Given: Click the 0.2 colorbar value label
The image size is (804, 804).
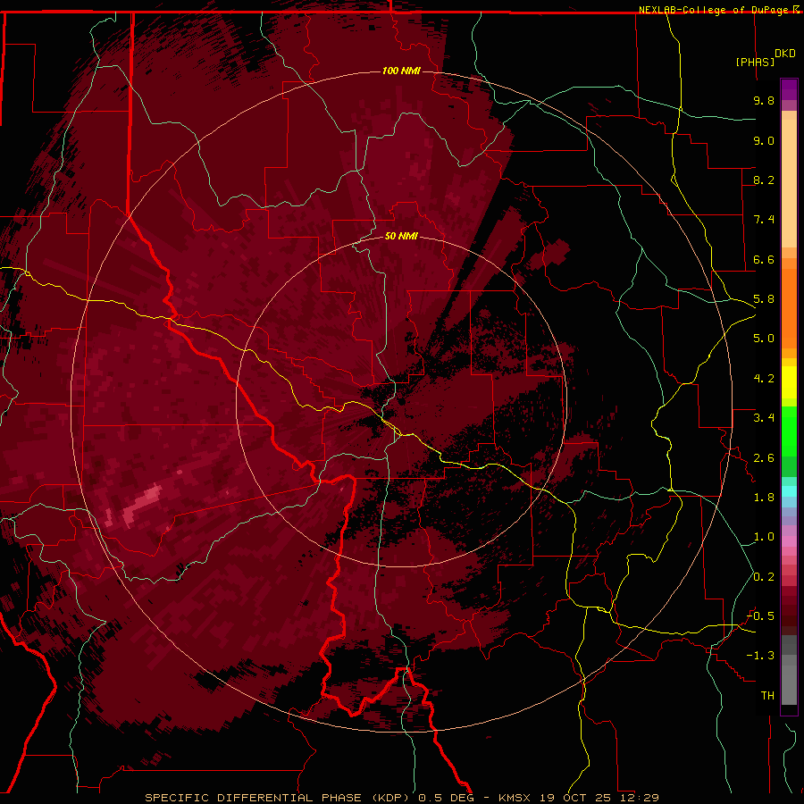Looking at the screenshot, I should coord(764,577).
